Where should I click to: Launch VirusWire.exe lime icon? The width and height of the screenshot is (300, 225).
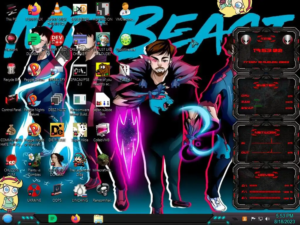pos(125,42)
